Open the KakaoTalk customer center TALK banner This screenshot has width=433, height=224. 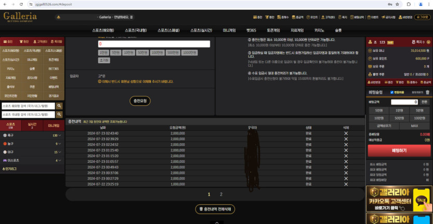coord(399,199)
